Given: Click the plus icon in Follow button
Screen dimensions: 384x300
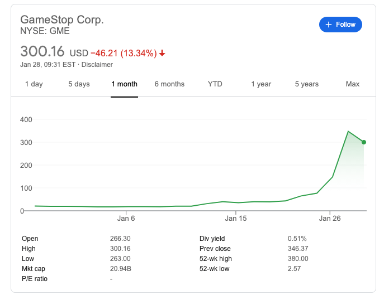Looking at the screenshot, I should (329, 25).
